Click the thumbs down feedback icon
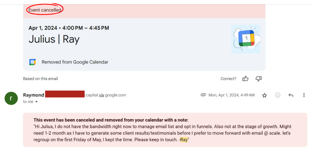Screen dimensions: 311x151 tap(259, 79)
